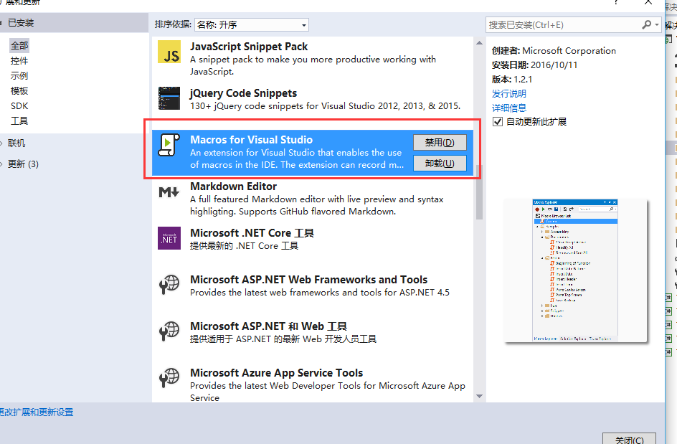This screenshot has height=444, width=677.
Task: Click the 版本: 1.2.1 text
Action: point(512,80)
